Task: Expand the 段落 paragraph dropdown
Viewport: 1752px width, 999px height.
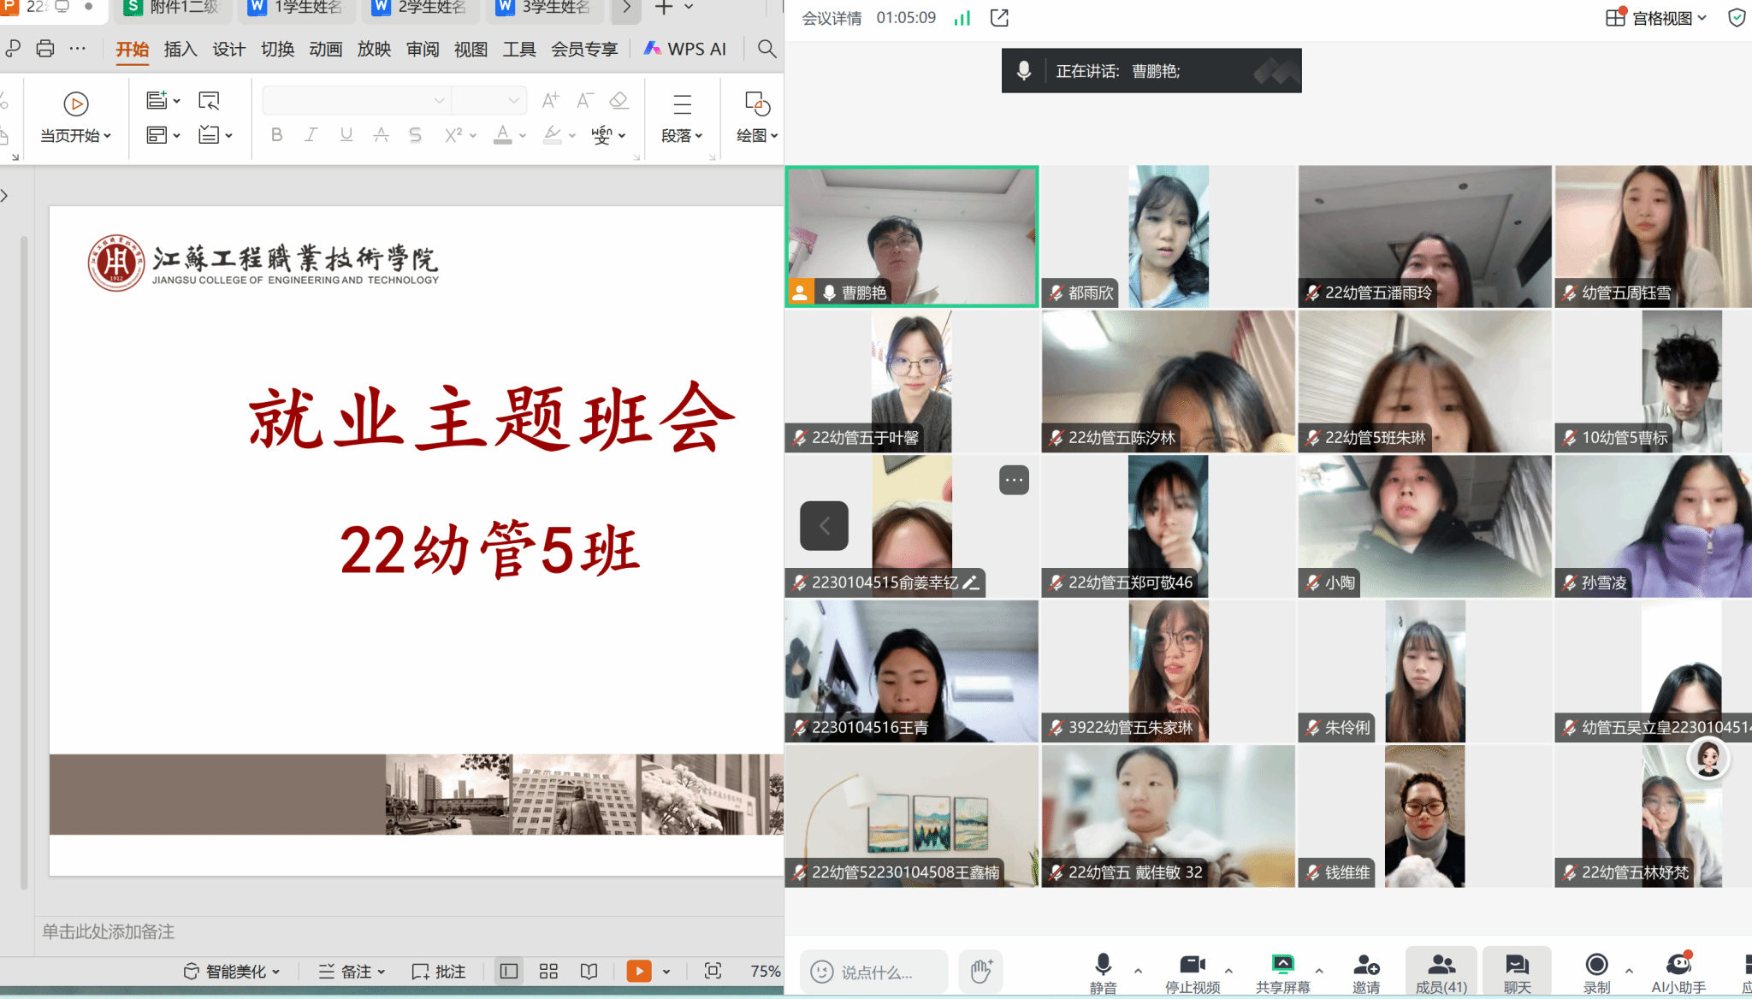Action: pos(682,135)
